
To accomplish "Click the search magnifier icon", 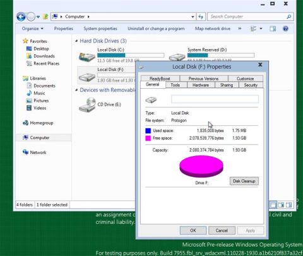I will click(x=289, y=16).
